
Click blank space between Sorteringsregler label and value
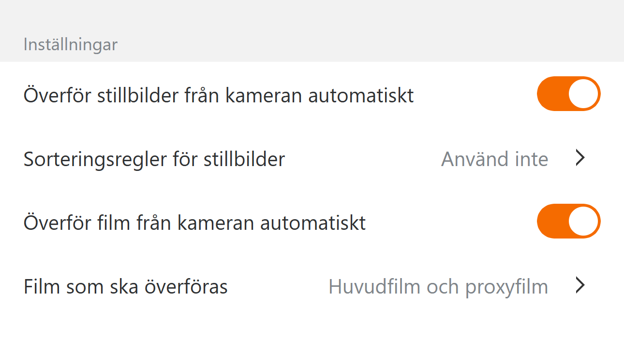363,159
